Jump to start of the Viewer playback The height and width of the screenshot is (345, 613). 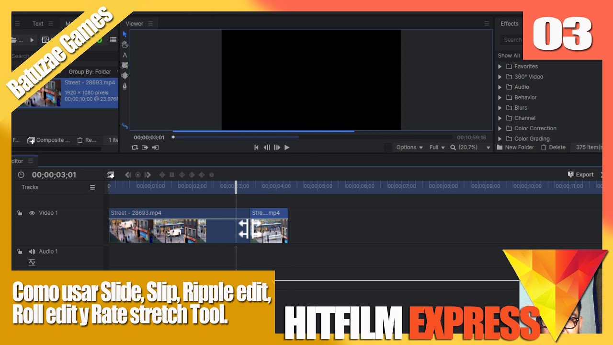click(256, 148)
